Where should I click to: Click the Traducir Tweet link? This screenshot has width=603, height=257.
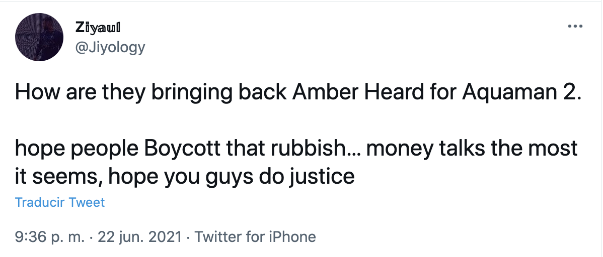point(60,203)
